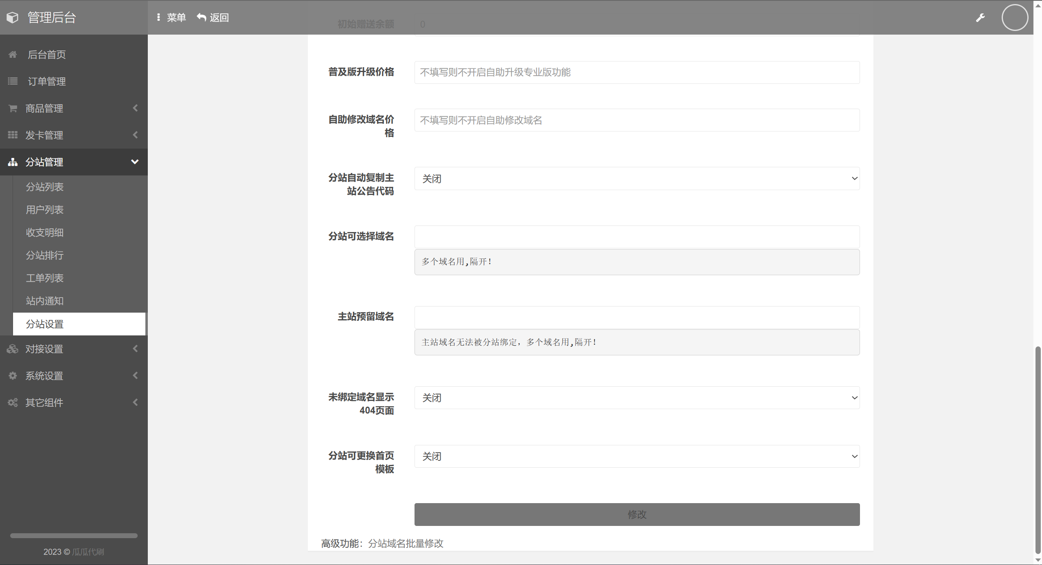The image size is (1042, 565).
Task: Open the 分站可更换首页模板 dropdown
Action: [636, 456]
